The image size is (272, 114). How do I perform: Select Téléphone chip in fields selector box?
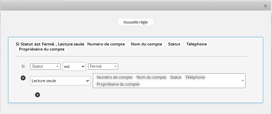[195, 77]
